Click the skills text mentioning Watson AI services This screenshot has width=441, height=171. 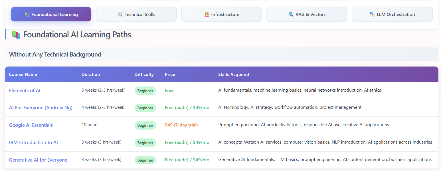325,142
